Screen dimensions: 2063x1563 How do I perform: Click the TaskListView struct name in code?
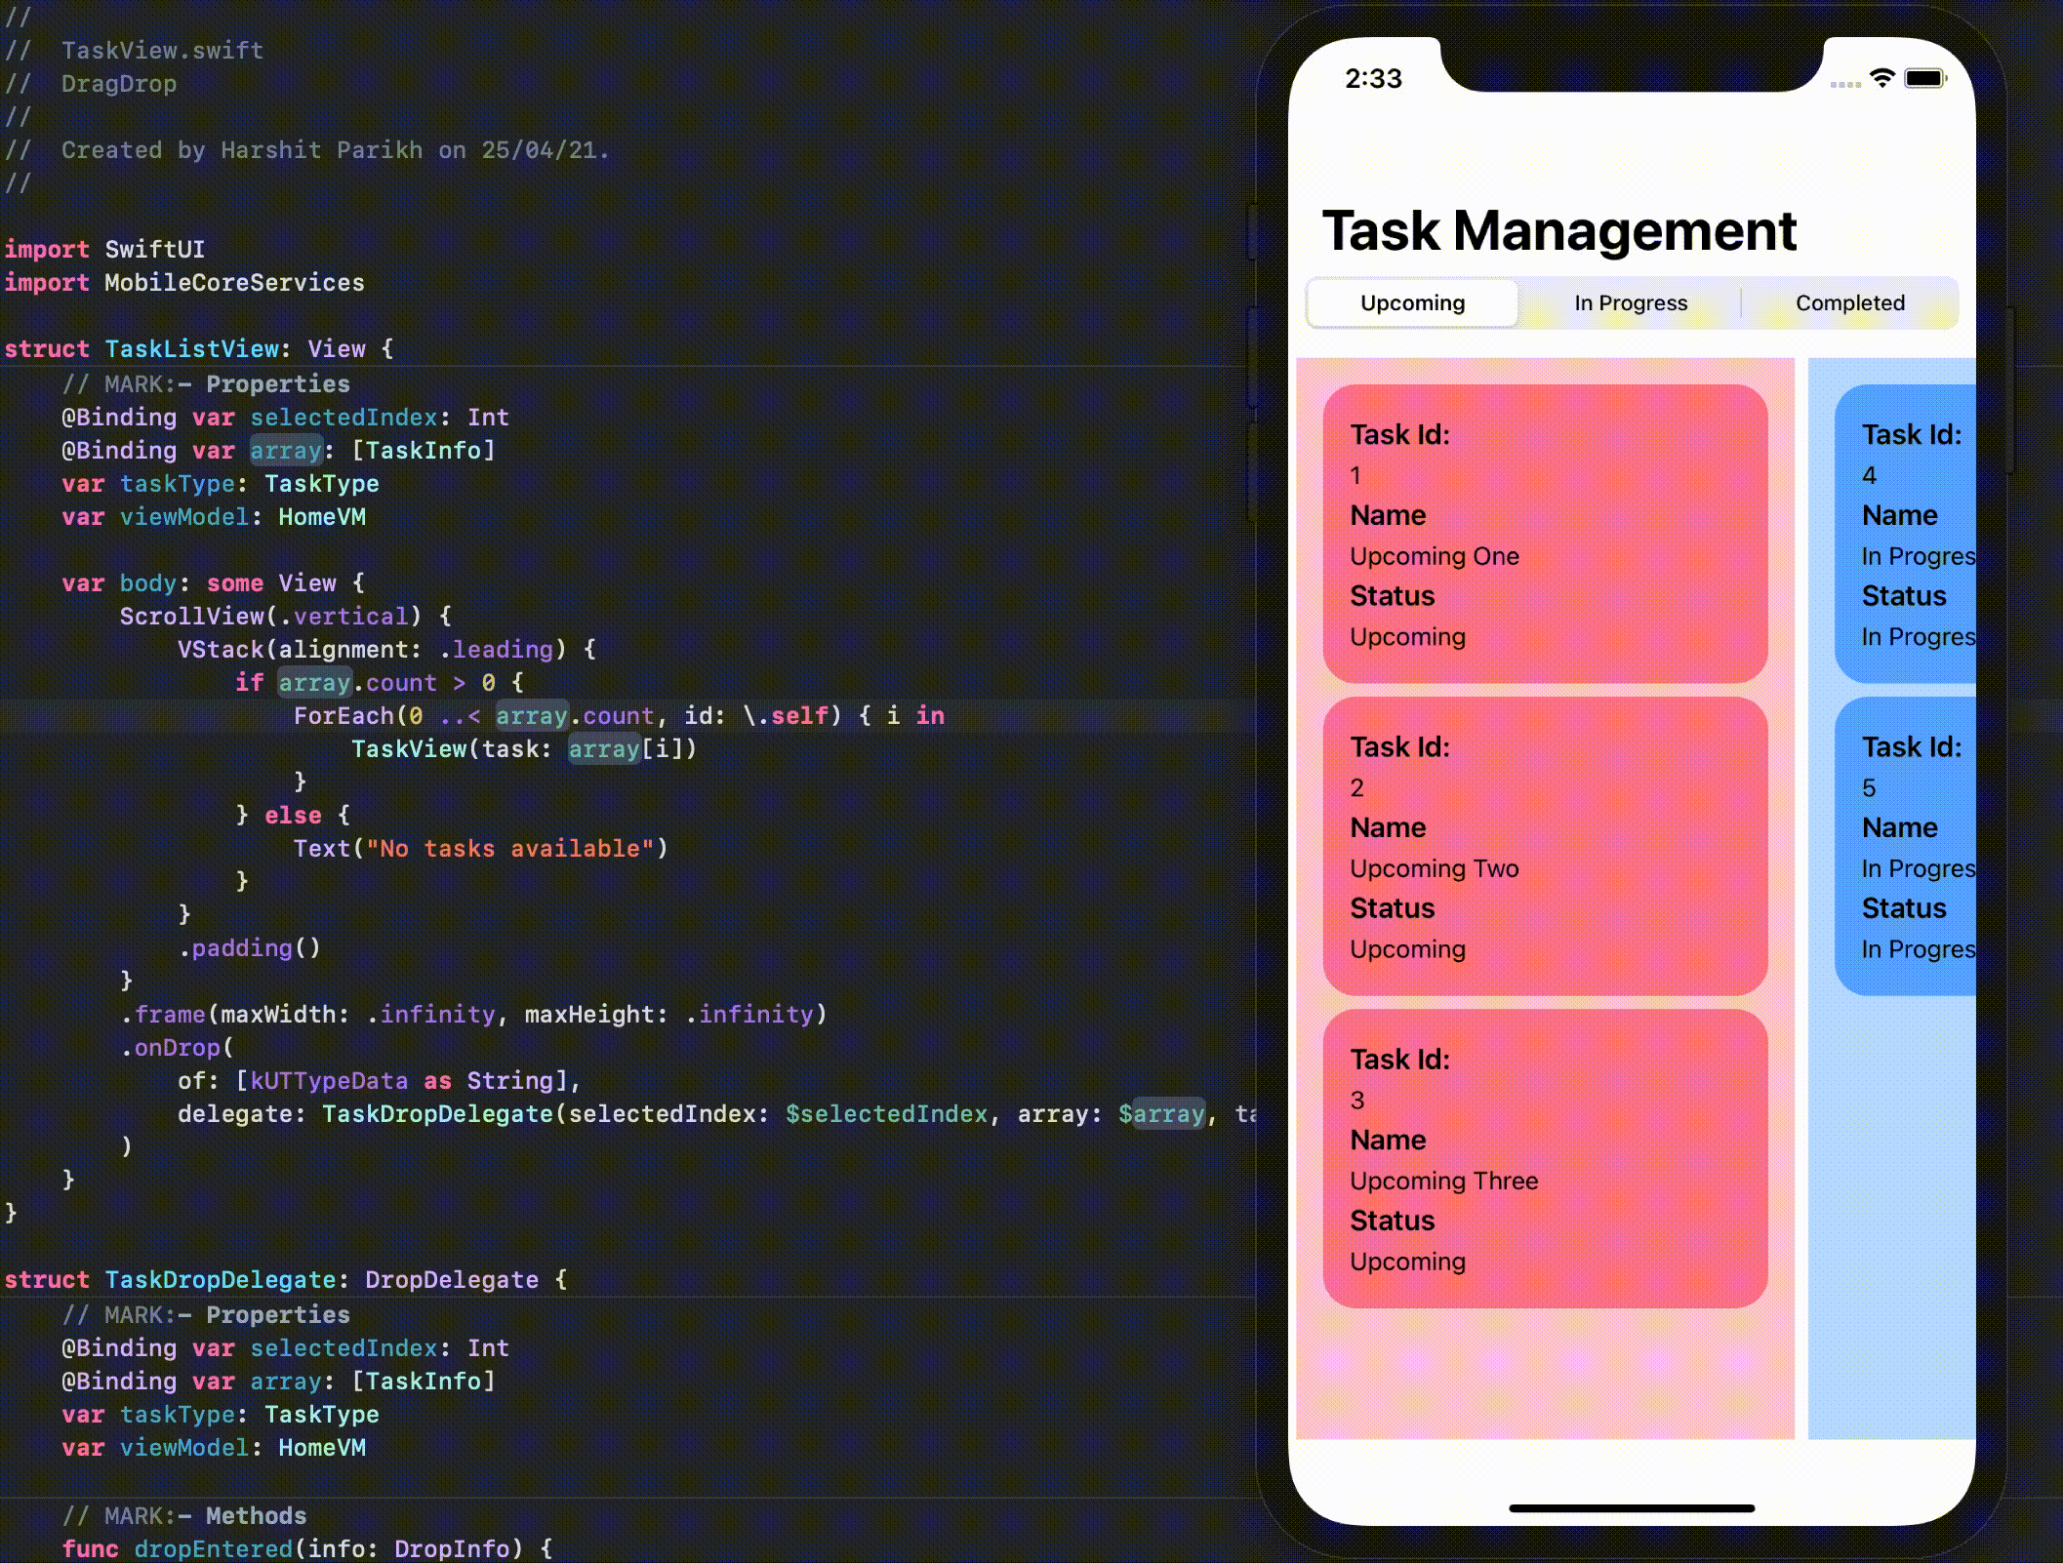[191, 349]
